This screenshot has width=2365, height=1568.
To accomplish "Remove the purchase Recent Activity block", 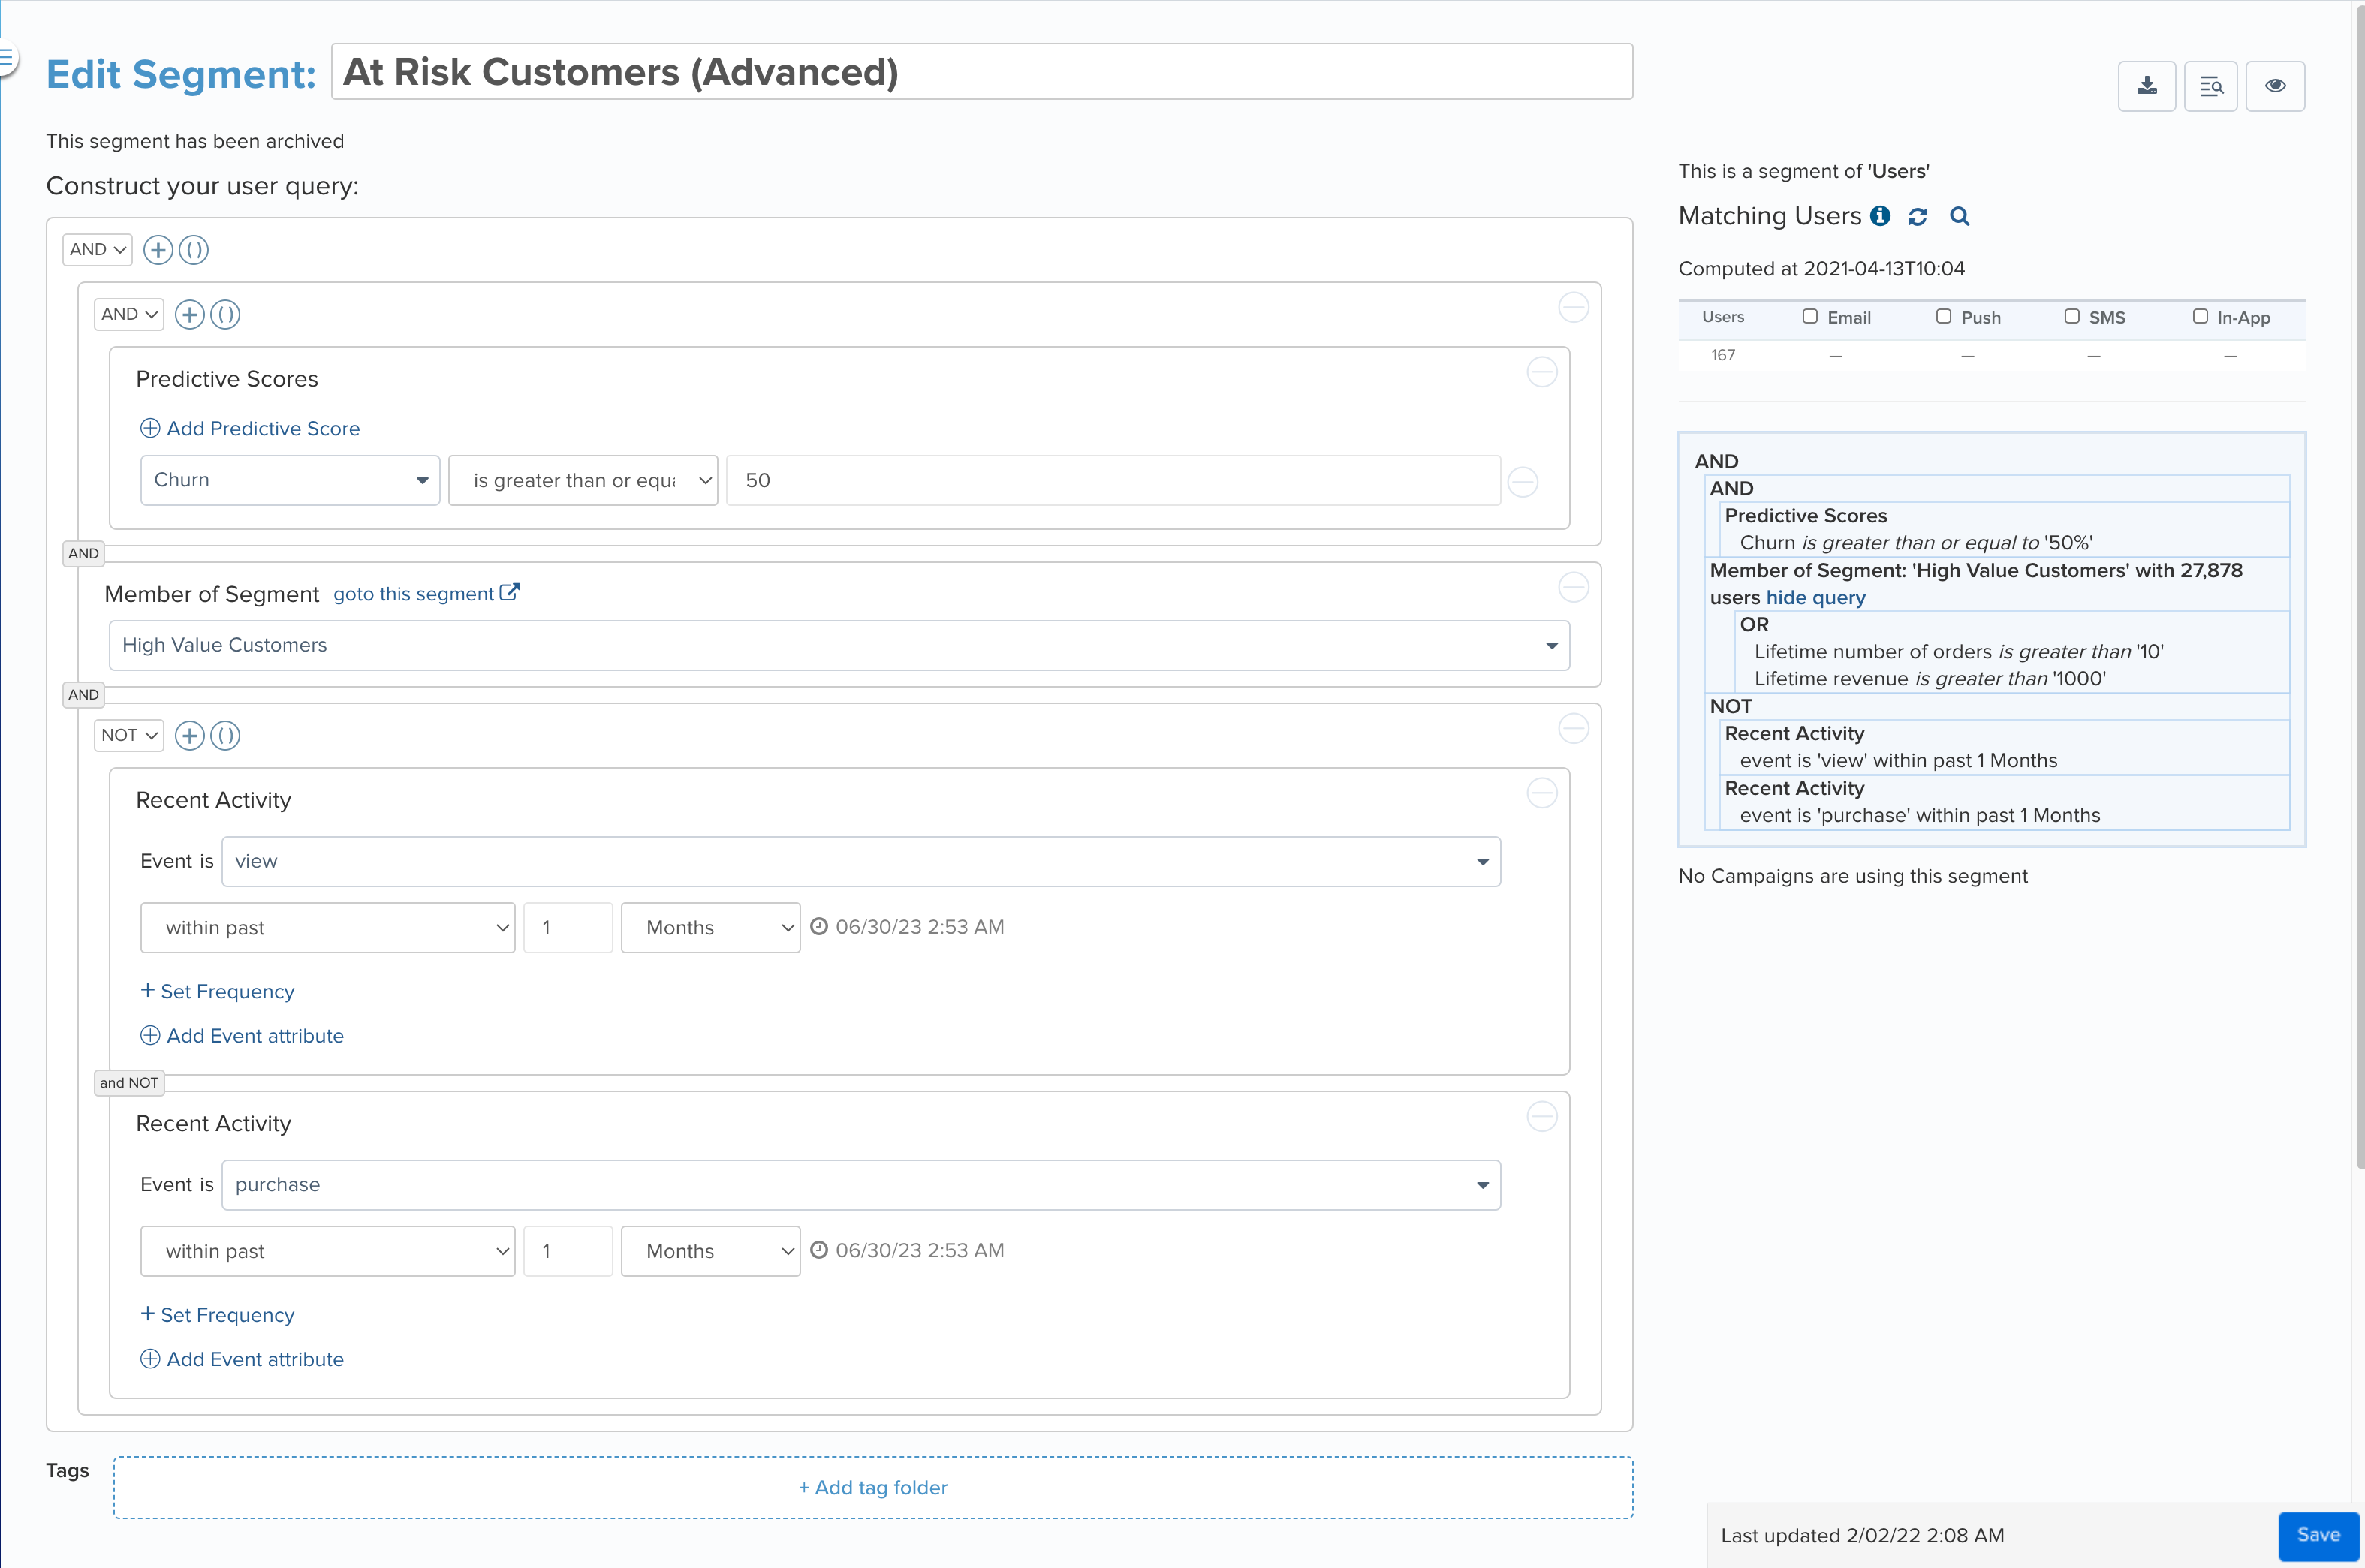I will click(1542, 1116).
